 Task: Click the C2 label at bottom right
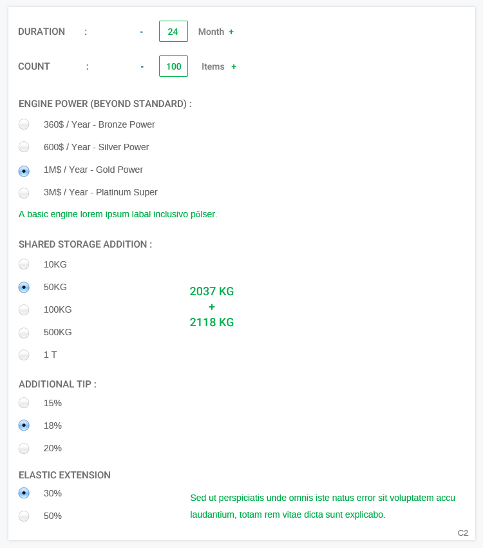coord(462,533)
